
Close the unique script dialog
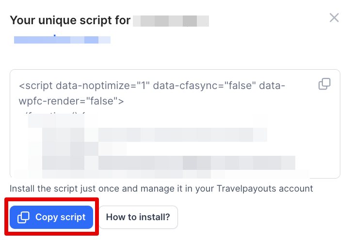pos(334,18)
